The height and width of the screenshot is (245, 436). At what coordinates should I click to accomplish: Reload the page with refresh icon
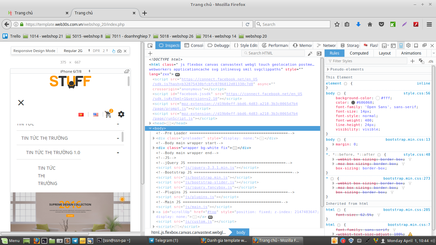(247, 24)
